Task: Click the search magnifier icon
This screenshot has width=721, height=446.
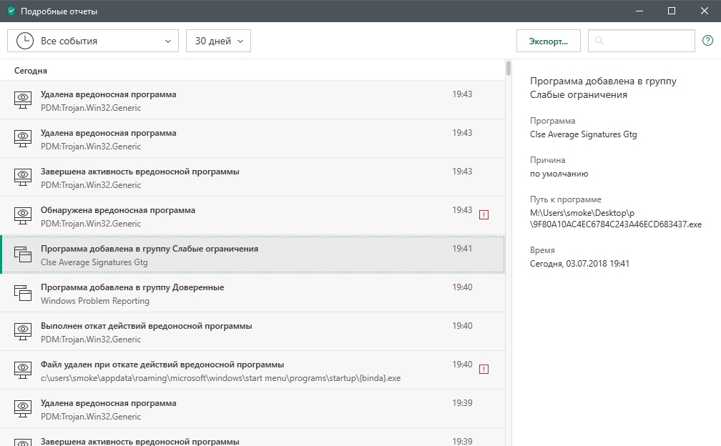Action: [x=599, y=41]
